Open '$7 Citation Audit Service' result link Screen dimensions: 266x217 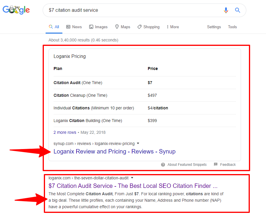pyautogui.click(x=133, y=186)
